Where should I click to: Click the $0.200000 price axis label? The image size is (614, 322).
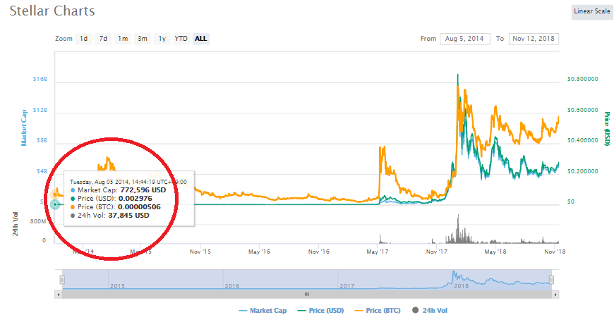[x=583, y=171]
